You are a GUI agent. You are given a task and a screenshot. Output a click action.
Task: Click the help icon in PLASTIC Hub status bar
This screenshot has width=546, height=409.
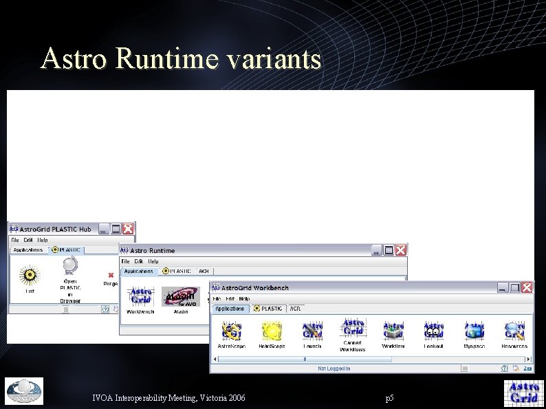point(105,309)
